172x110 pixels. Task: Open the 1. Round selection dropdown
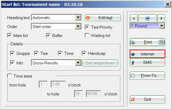tap(162, 26)
